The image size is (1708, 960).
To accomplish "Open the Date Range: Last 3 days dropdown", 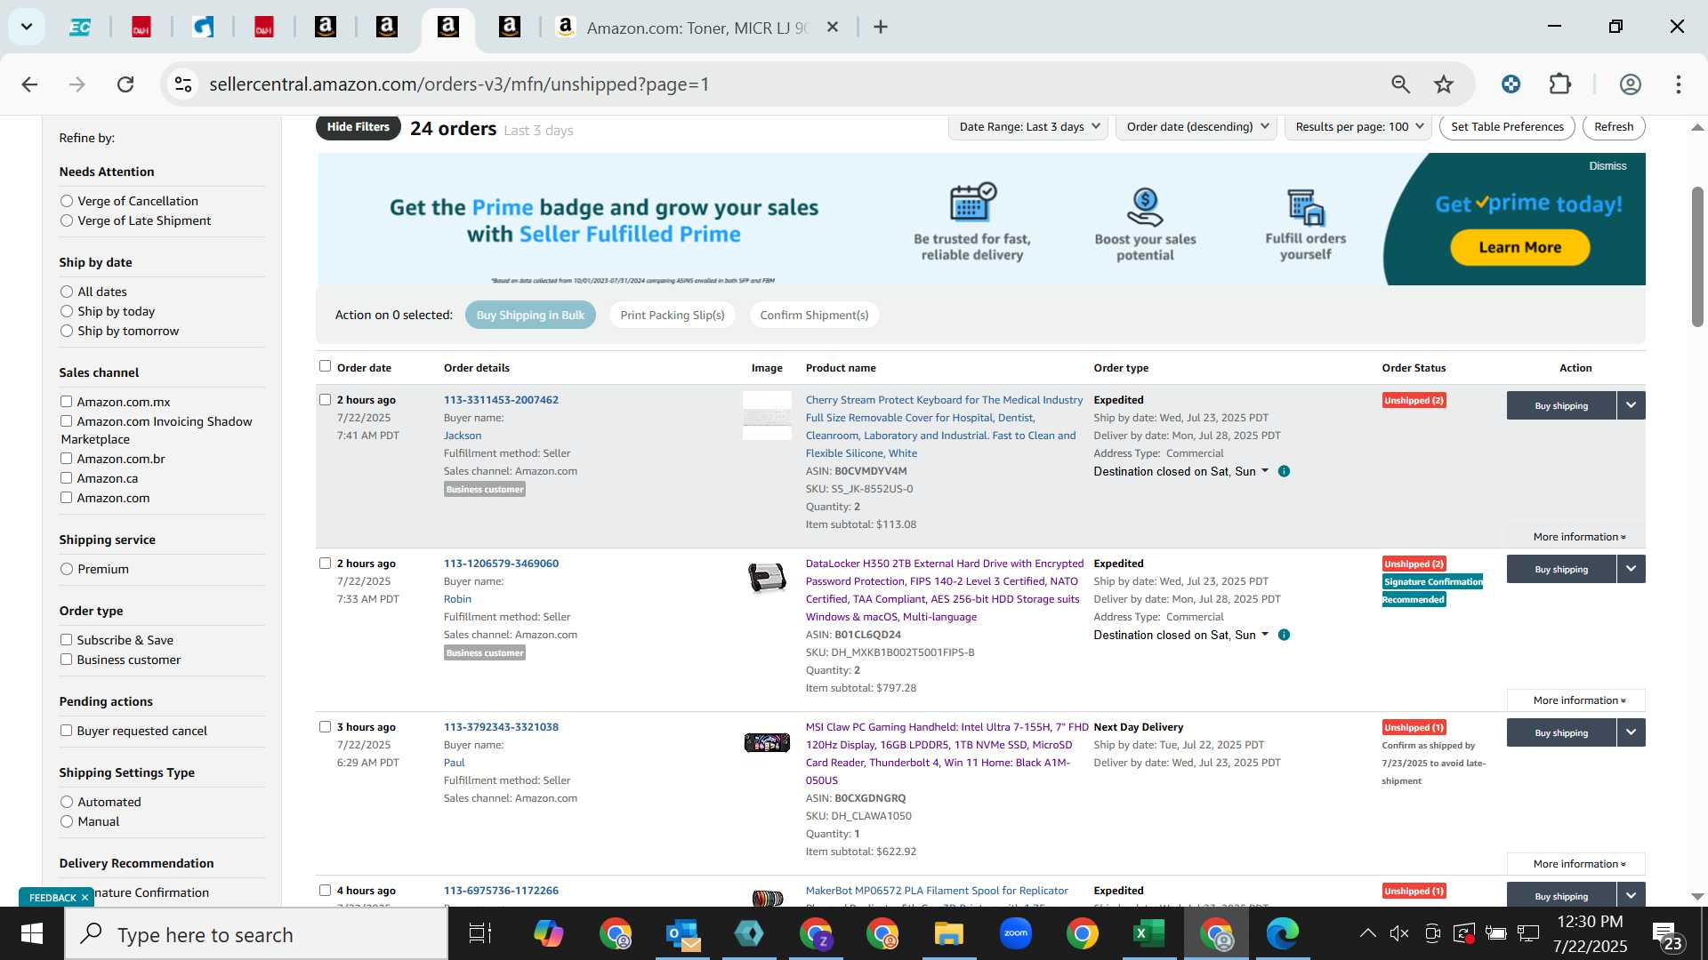I will 1030,127.
